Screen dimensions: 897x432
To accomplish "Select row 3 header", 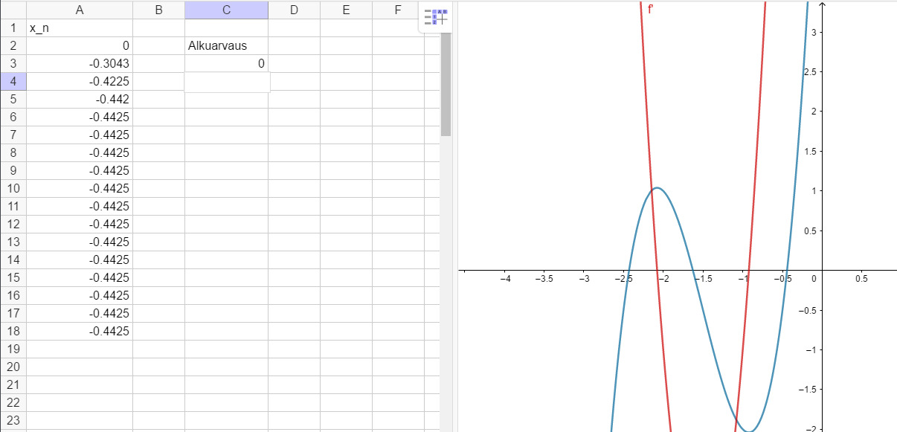I will 13,64.
